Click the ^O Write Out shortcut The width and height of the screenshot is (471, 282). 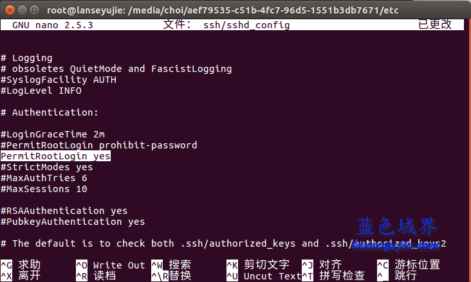point(111,265)
